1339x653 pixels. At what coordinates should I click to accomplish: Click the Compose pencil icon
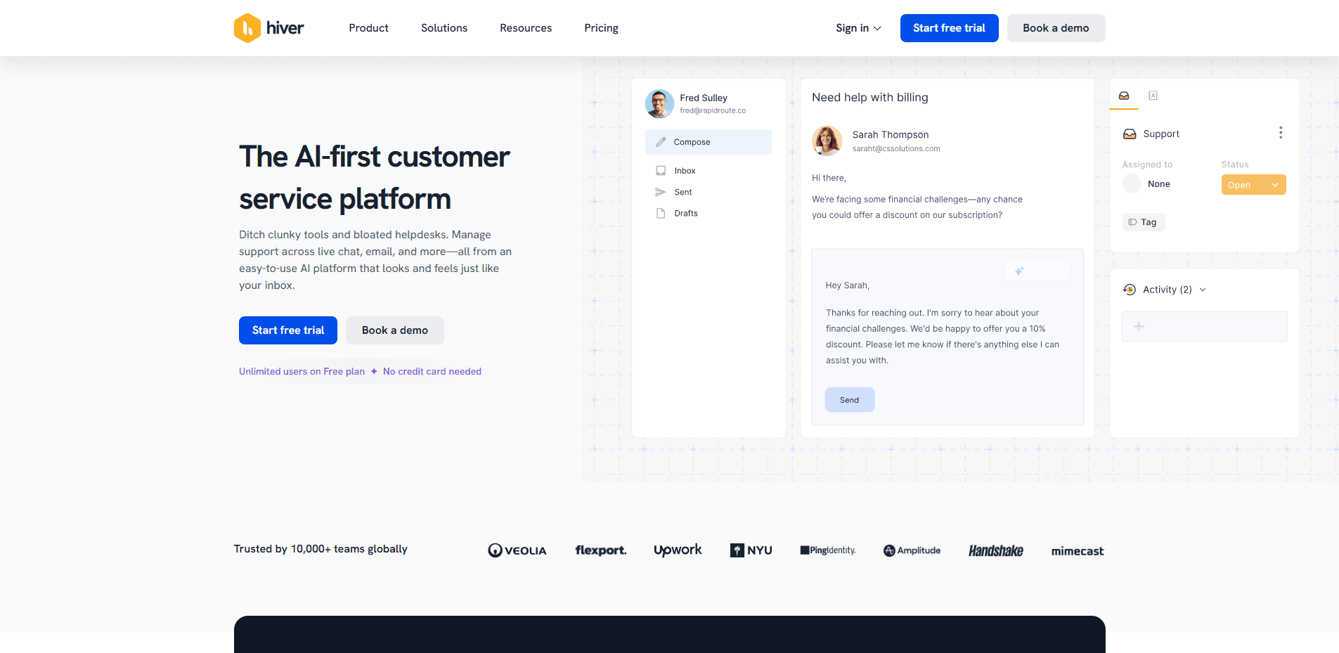(661, 142)
